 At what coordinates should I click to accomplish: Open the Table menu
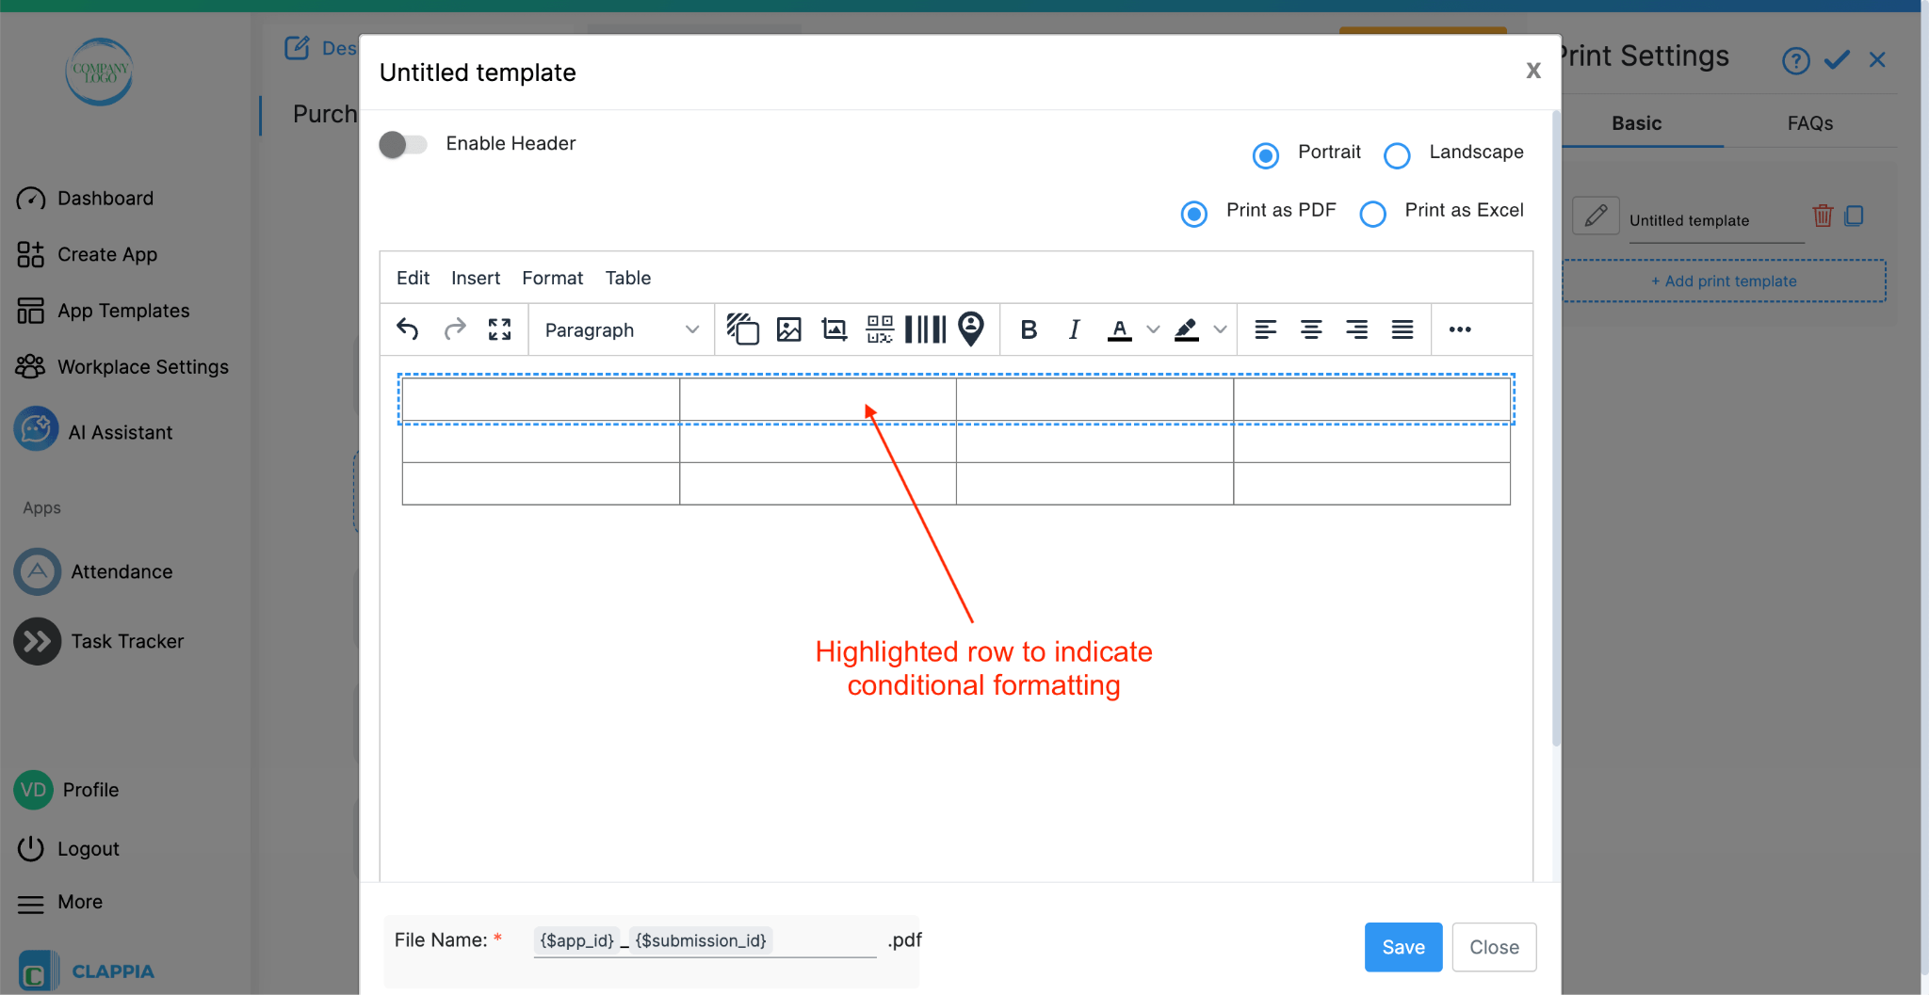628,278
